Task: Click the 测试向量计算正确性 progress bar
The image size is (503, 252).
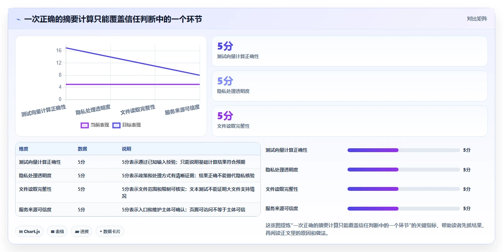Action: click(x=404, y=150)
